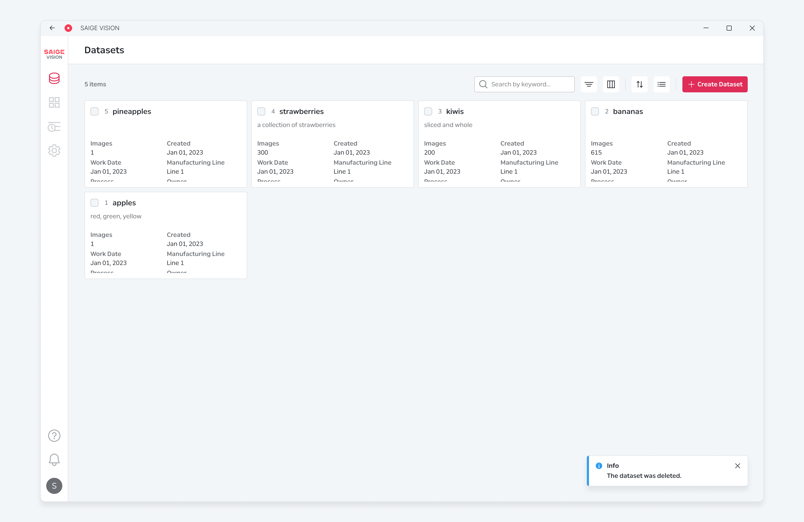The width and height of the screenshot is (804, 522).
Task: Open the clock list history icon in sidebar
Action: coord(54,127)
